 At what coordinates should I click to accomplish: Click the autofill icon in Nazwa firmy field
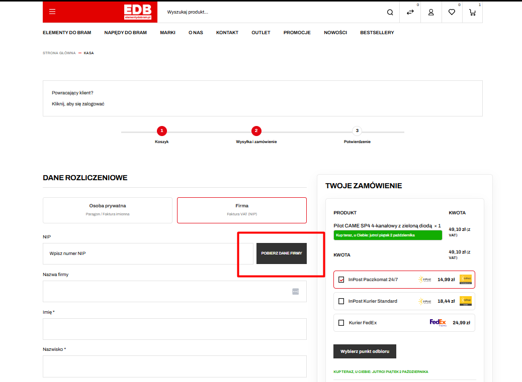point(296,292)
